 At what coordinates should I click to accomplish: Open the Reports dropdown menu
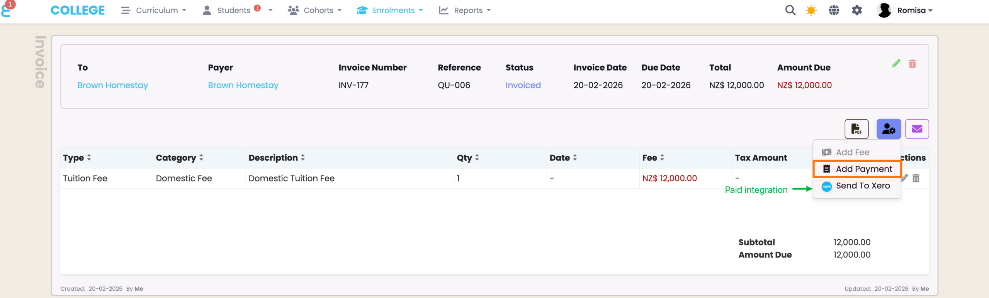pos(465,10)
